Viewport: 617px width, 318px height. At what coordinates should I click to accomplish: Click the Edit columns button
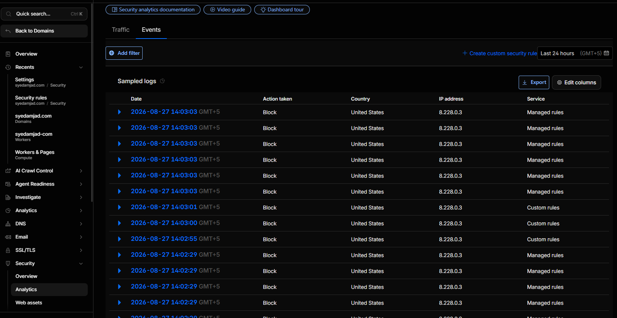coord(577,82)
